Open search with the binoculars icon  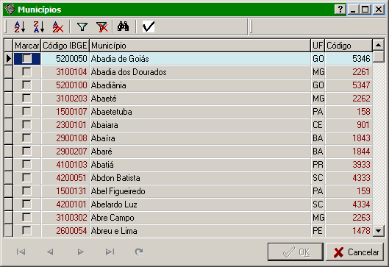pos(124,26)
